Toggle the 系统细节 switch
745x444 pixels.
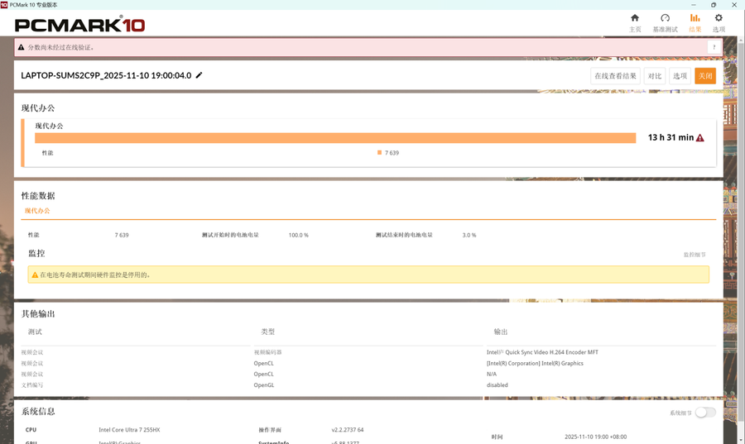[x=705, y=412]
